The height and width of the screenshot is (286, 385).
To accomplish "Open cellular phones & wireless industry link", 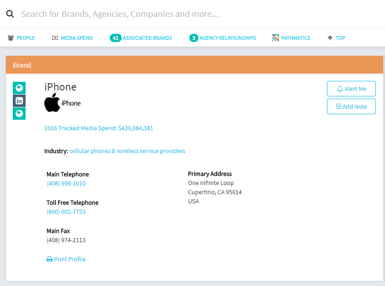I will point(127,151).
